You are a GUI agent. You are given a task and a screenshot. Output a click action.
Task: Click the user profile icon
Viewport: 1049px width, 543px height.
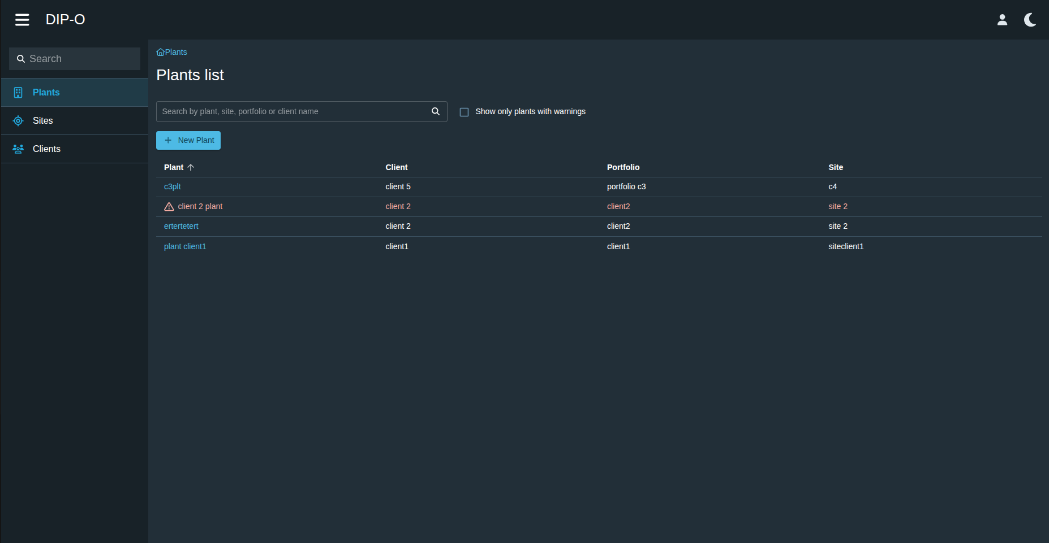[1002, 20]
